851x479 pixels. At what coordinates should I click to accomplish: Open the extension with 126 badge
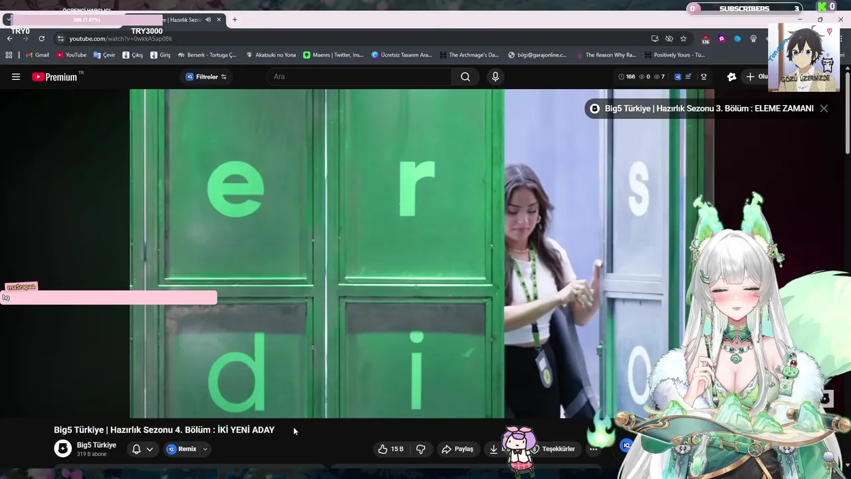pos(705,39)
